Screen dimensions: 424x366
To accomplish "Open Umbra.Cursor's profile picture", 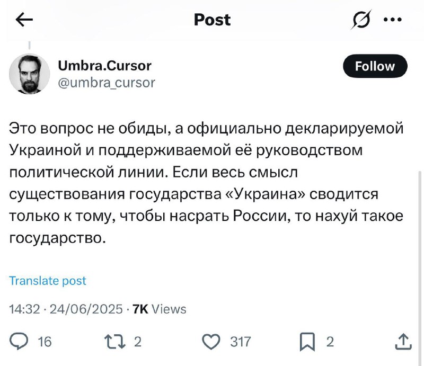I will (30, 74).
